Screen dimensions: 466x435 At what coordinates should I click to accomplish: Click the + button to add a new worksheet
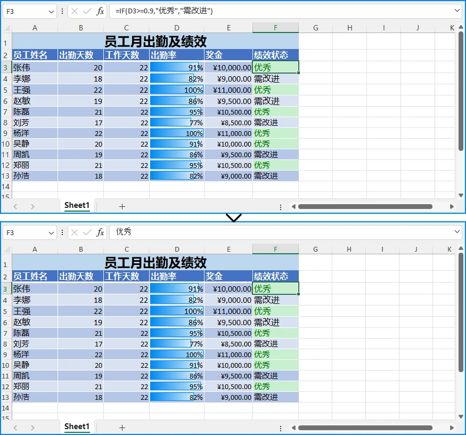(122, 206)
